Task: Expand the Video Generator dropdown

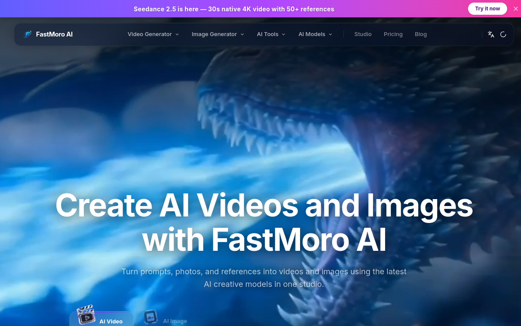Action: coord(153,34)
